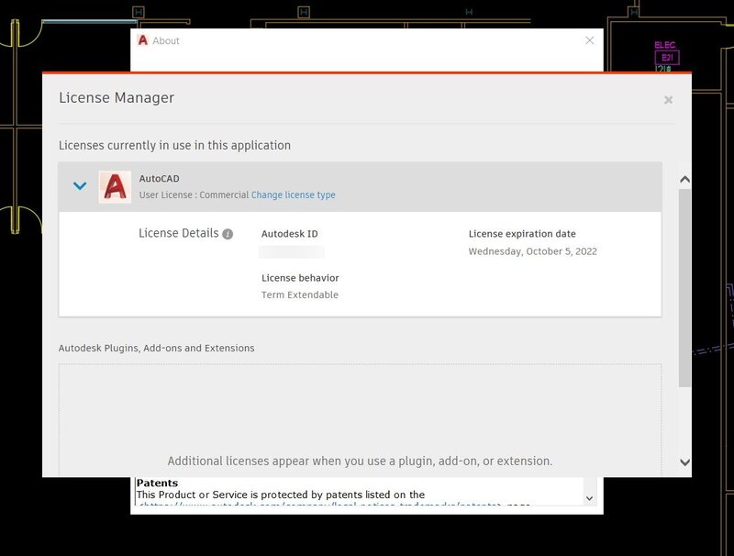
Task: Click the License Manager title text
Action: (x=117, y=97)
